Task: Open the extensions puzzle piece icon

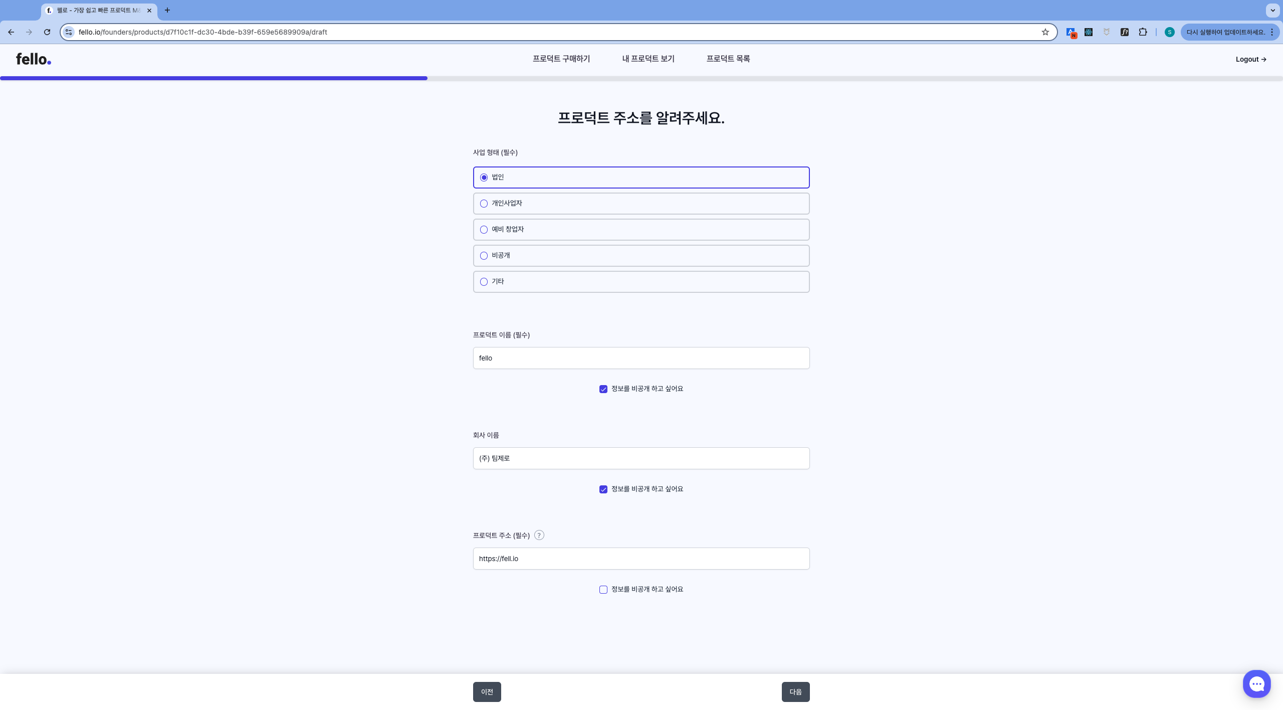Action: pyautogui.click(x=1143, y=32)
